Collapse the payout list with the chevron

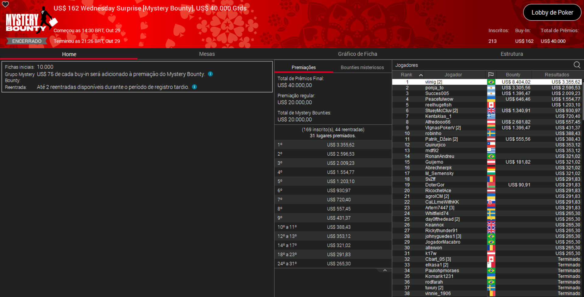click(x=385, y=270)
